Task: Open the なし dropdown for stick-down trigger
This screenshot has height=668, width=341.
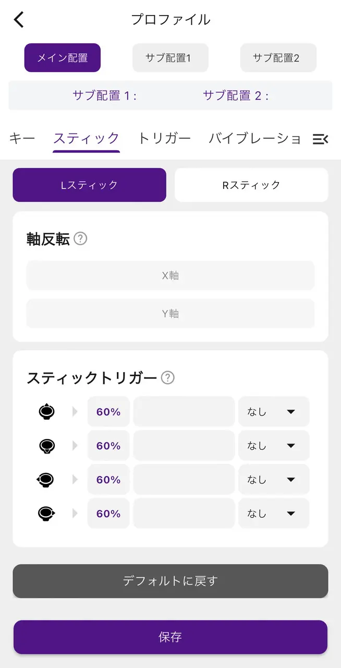Action: (x=274, y=446)
